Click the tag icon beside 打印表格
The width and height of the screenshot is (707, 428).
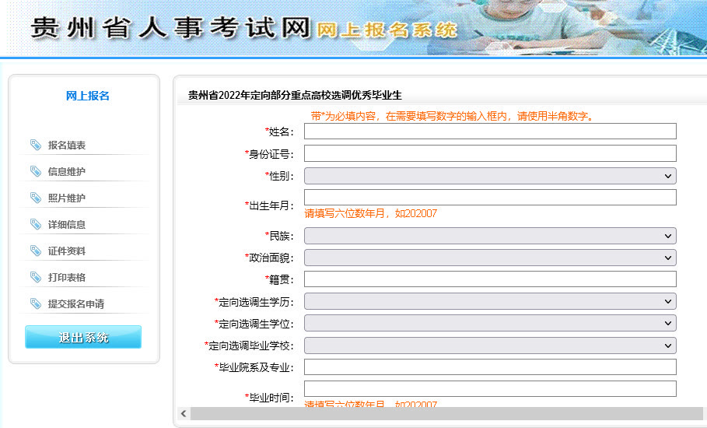click(x=36, y=277)
